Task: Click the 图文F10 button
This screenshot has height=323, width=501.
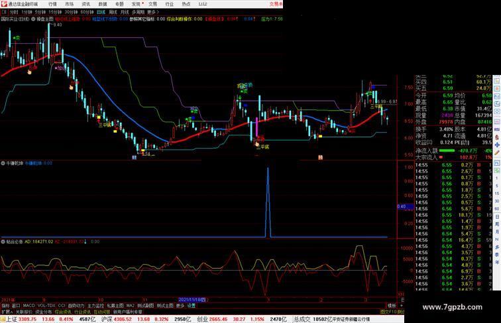Action: tap(388, 312)
